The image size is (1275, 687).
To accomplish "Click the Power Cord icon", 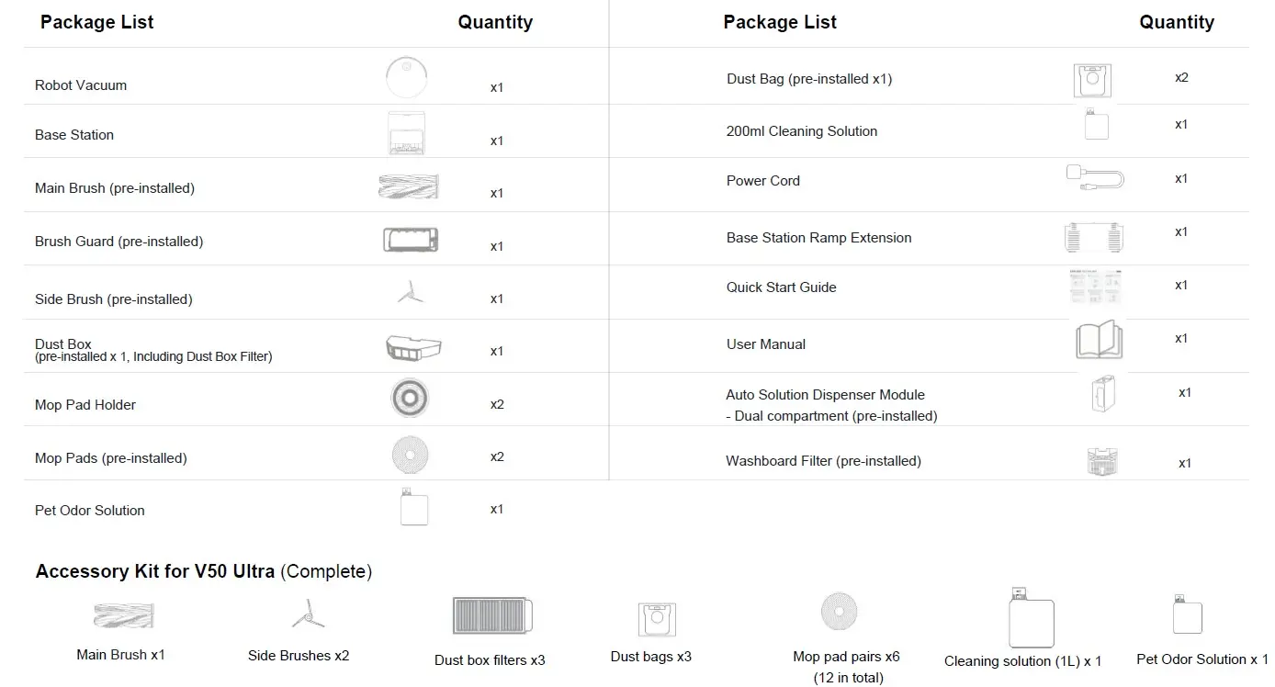I will pos(1095,176).
